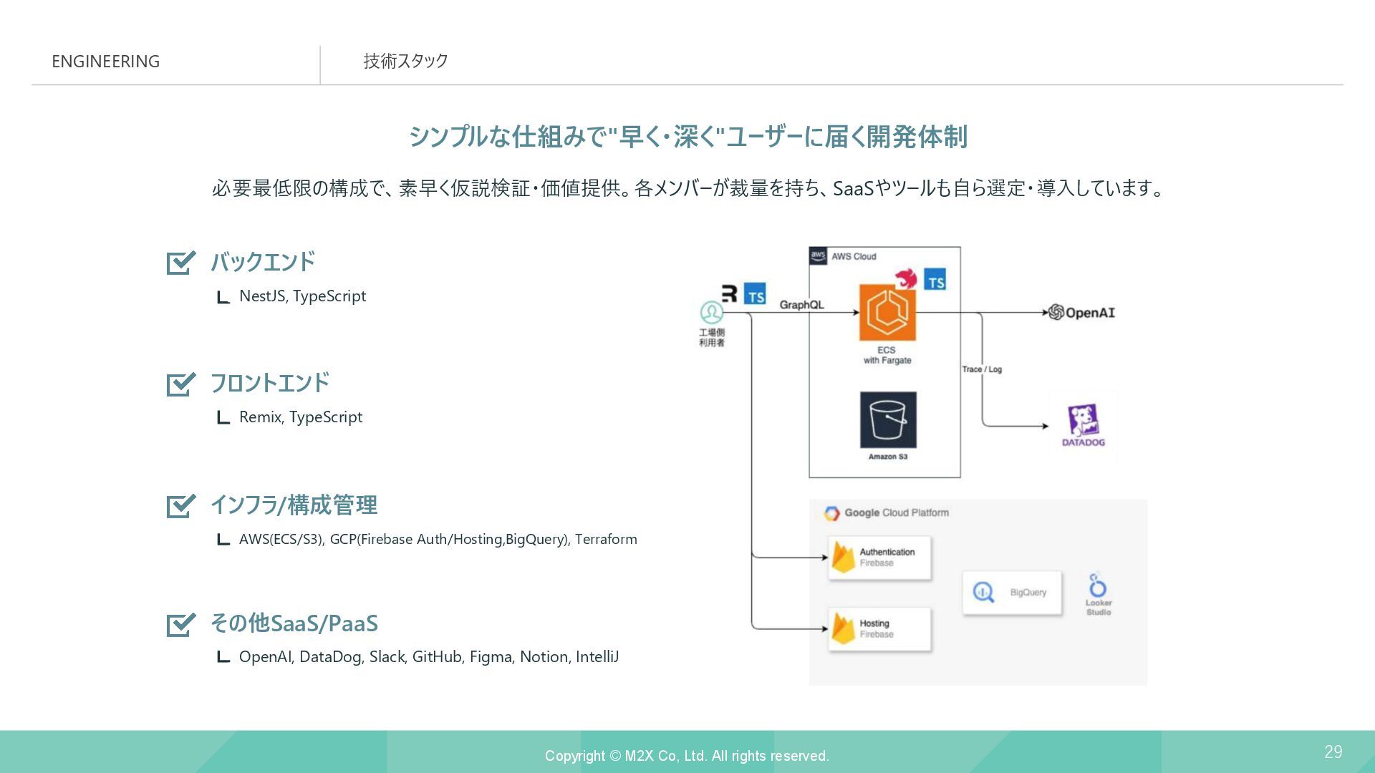Image resolution: width=1375 pixels, height=773 pixels.
Task: Click the Looker Studio icon
Action: click(x=1097, y=586)
